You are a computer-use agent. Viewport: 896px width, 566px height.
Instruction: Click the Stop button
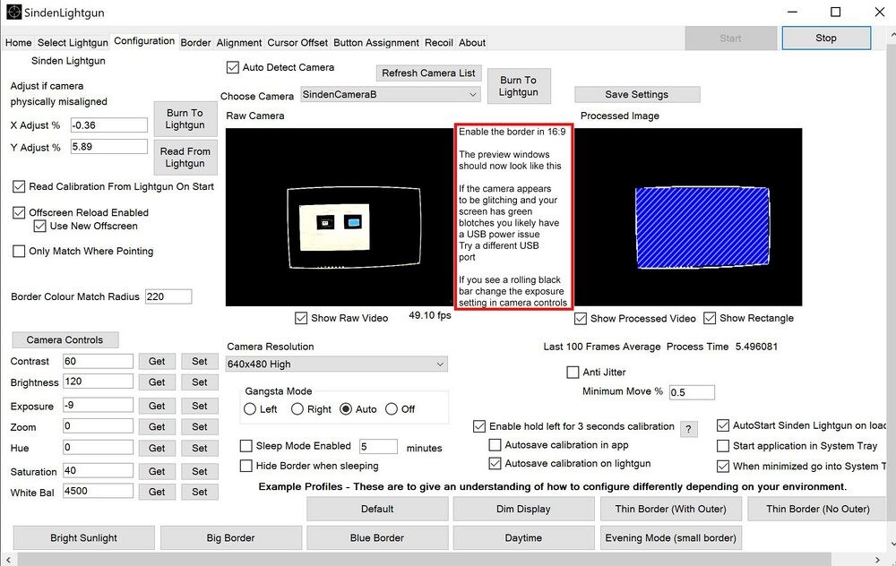(826, 39)
